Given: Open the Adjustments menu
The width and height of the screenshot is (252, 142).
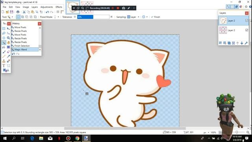Looking at the screenshot, I should (46, 7).
